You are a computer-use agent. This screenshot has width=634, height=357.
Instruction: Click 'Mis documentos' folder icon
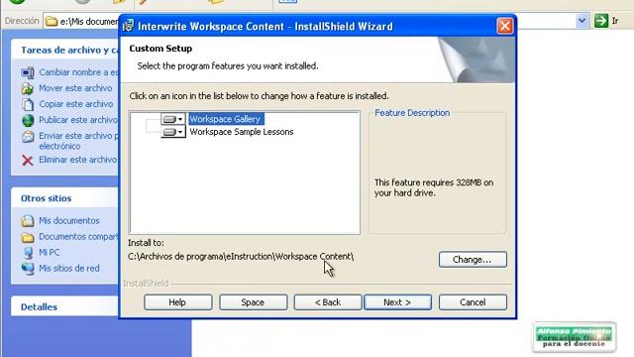[28, 221]
